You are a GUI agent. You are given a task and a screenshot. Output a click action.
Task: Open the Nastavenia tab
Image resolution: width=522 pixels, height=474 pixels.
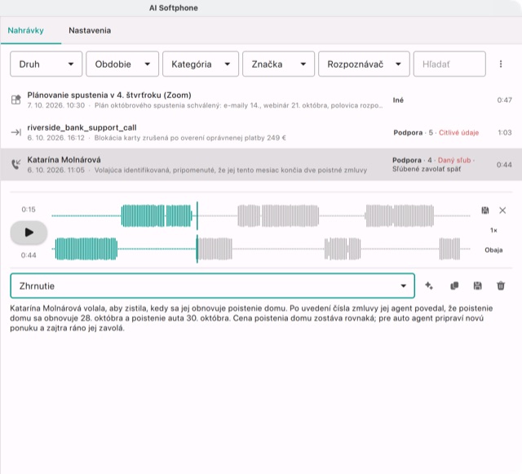(90, 31)
